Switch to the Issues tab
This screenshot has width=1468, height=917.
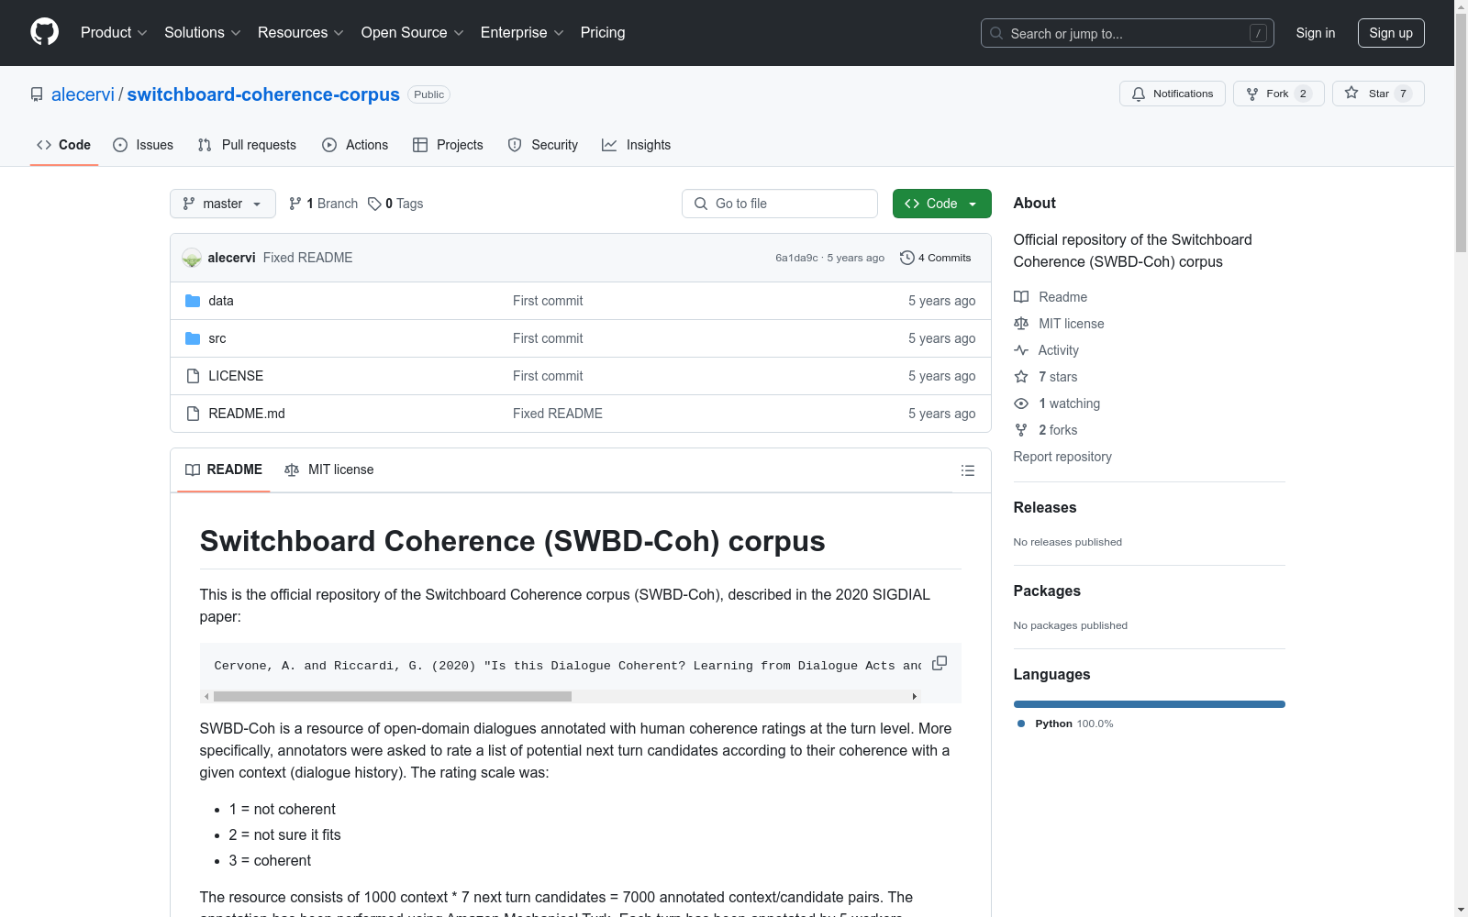pyautogui.click(x=143, y=145)
